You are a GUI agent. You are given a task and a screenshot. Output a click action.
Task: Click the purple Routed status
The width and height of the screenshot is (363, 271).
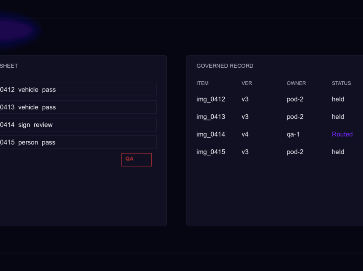point(342,134)
